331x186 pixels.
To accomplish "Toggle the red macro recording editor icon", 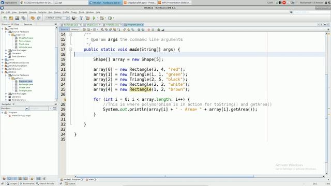I will pos(148,30).
